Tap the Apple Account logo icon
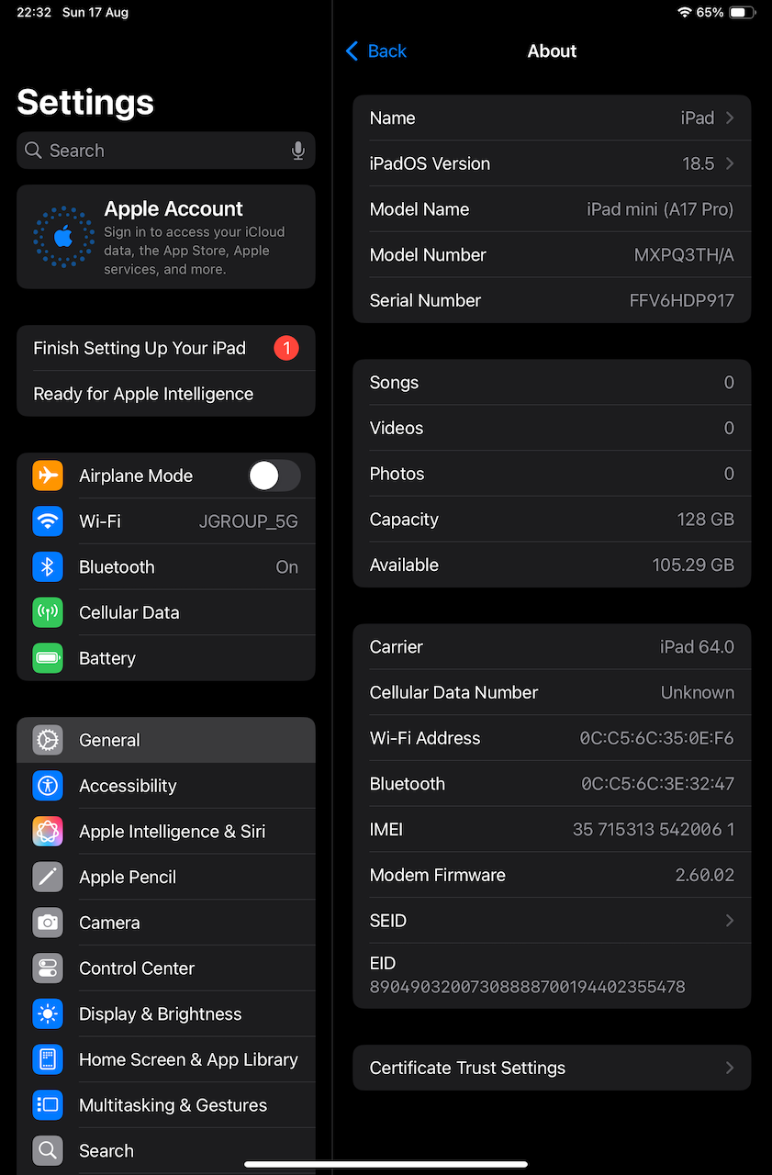772x1175 pixels. (62, 237)
